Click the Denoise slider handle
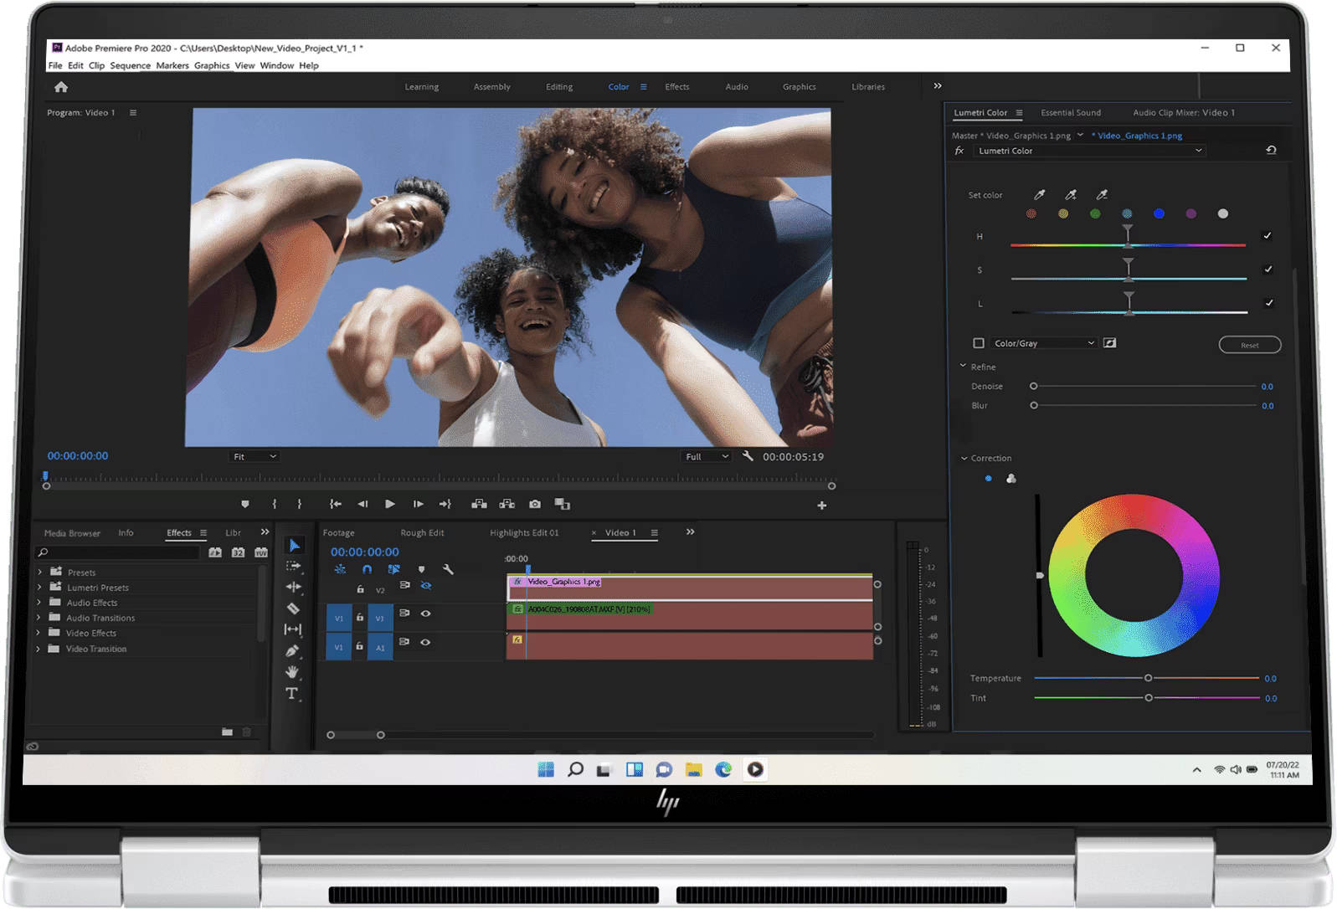The height and width of the screenshot is (909, 1337). (x=1034, y=386)
